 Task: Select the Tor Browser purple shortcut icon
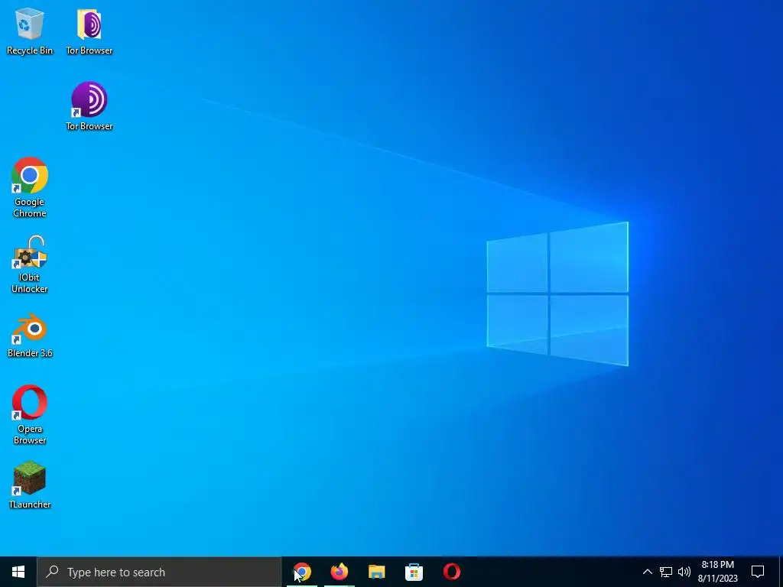point(89,106)
